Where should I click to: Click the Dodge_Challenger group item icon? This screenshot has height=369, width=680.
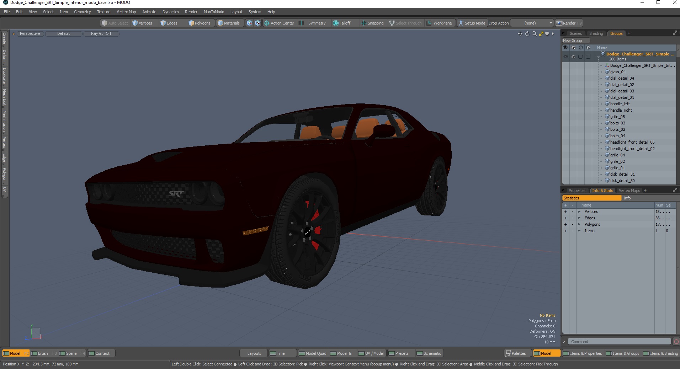[x=603, y=54]
